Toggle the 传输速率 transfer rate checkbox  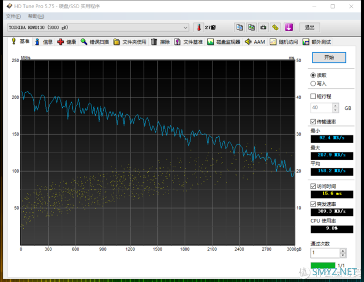click(313, 122)
